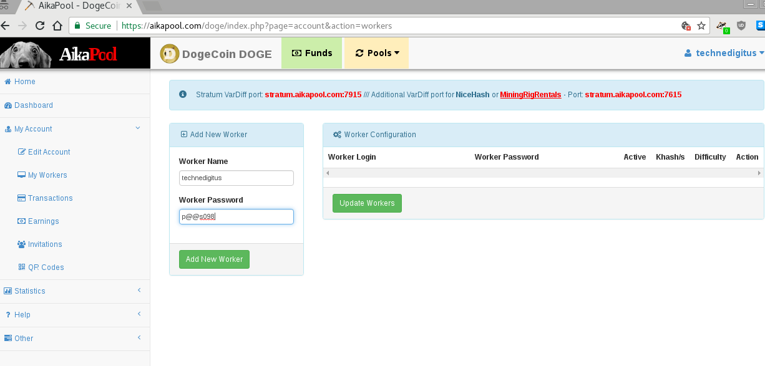Collapse the My Account section
The width and height of the screenshot is (765, 366).
[75, 129]
